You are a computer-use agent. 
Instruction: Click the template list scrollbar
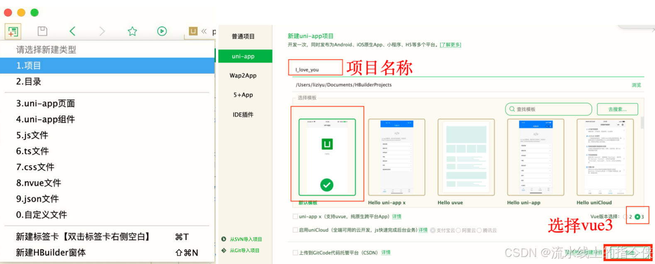click(643, 122)
